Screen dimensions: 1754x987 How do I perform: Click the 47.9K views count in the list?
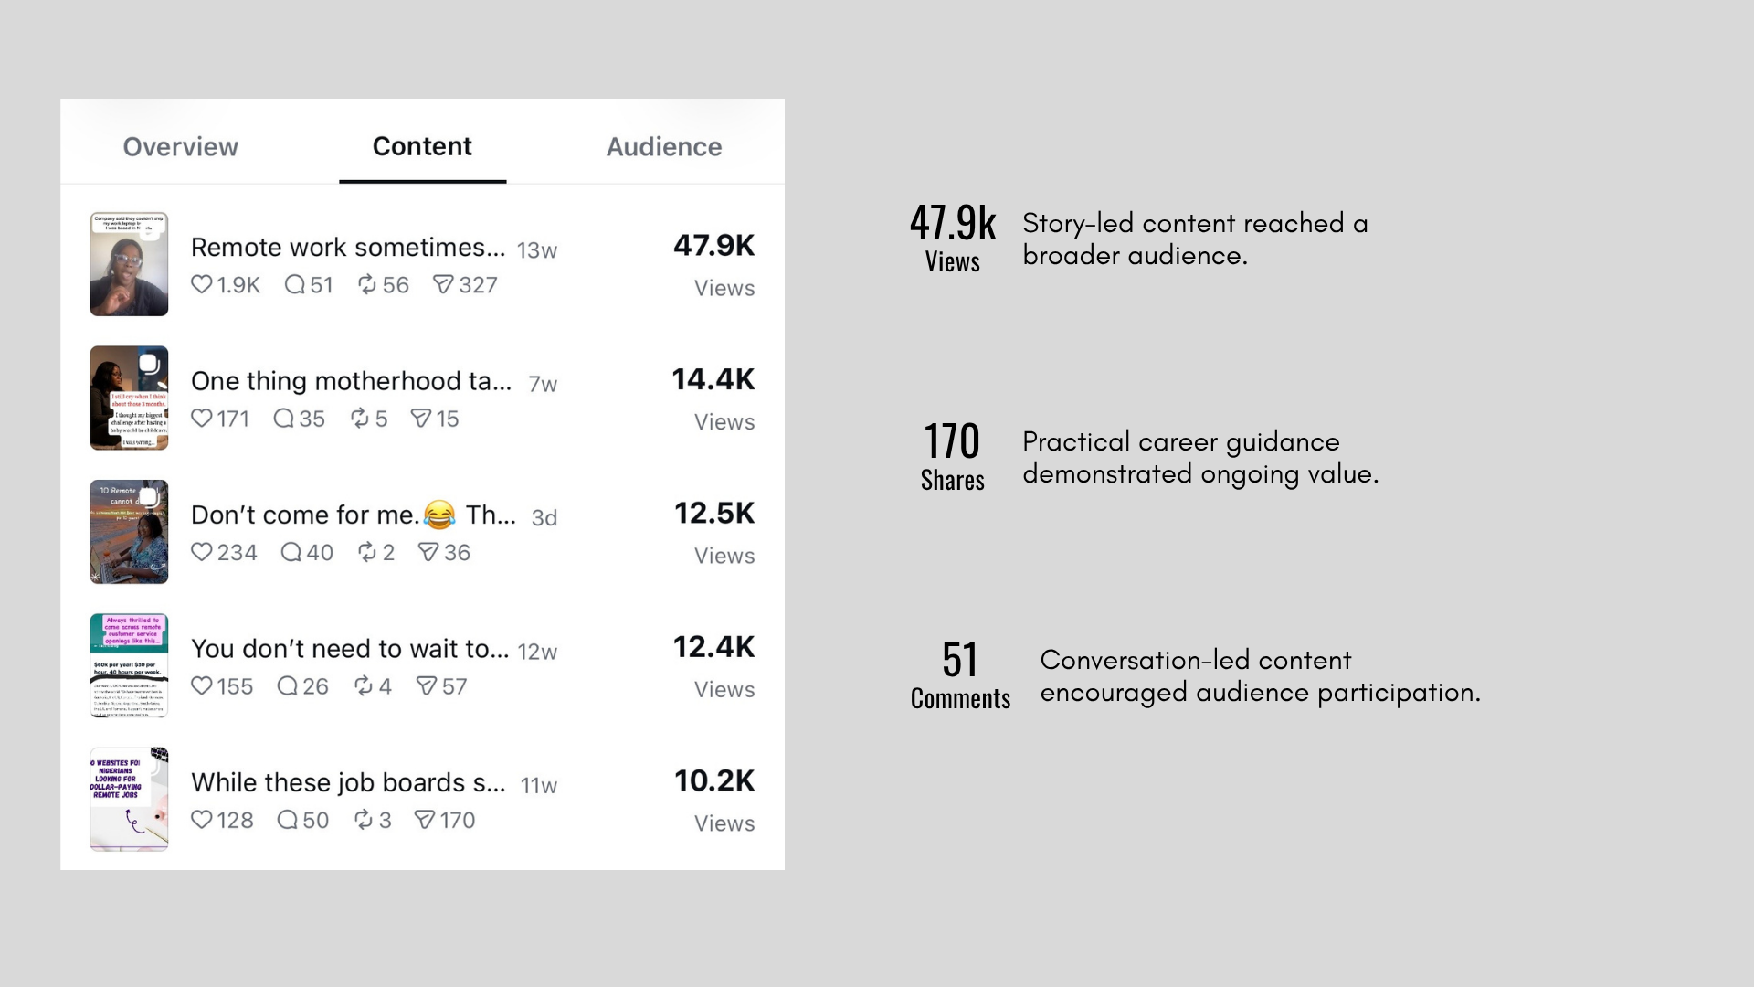[x=714, y=245]
